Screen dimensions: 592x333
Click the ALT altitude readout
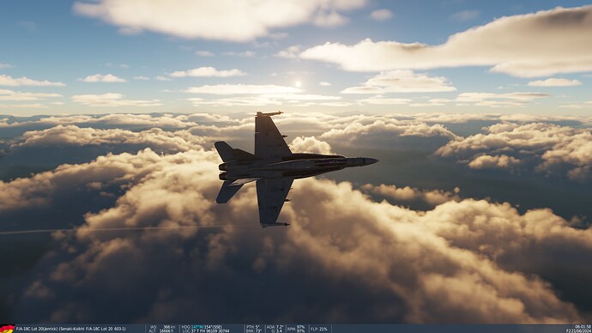[162, 330]
